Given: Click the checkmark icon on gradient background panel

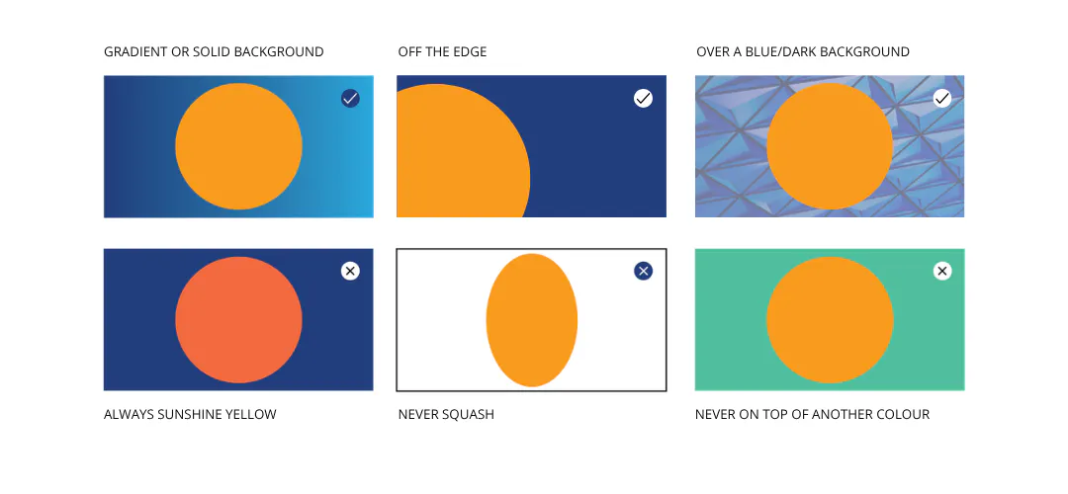Looking at the screenshot, I should click(350, 99).
